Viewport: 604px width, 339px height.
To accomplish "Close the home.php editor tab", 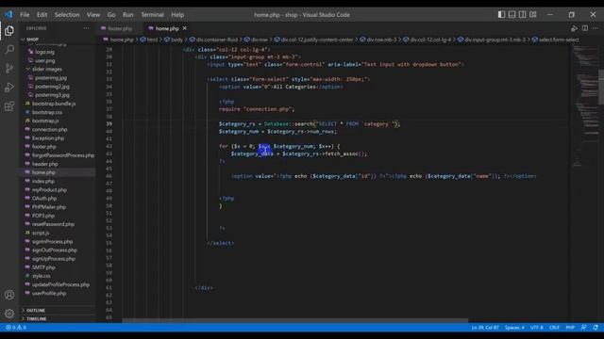I will coord(185,28).
